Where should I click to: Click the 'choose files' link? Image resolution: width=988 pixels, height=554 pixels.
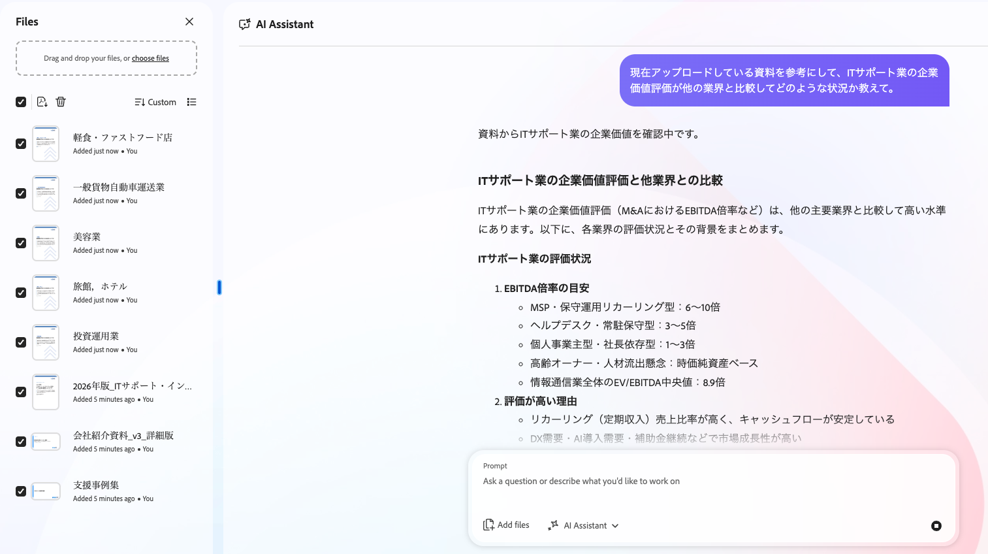pos(150,58)
